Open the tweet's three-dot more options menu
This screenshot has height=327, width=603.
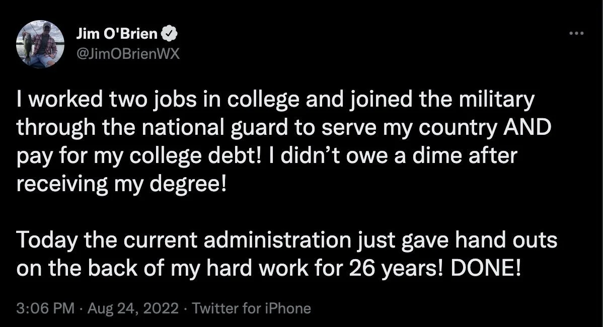coord(575,34)
